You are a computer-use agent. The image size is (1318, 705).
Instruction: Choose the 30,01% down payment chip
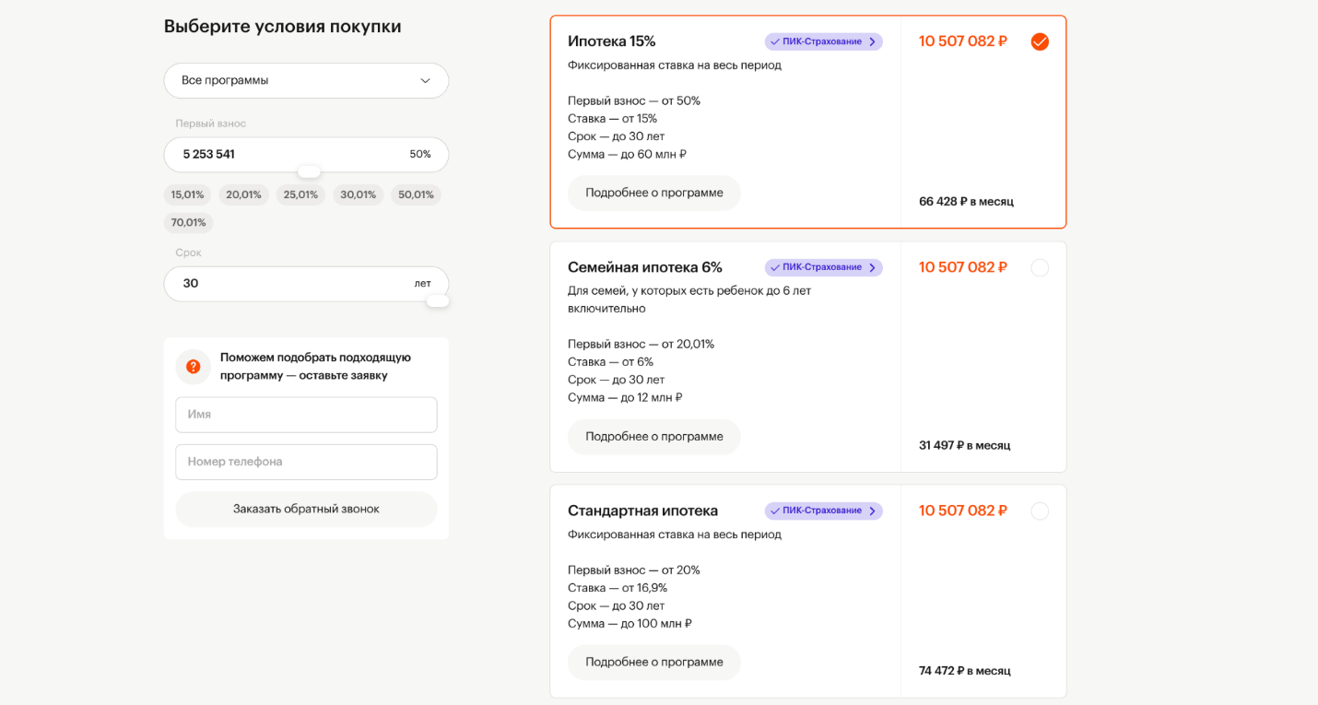tap(358, 194)
